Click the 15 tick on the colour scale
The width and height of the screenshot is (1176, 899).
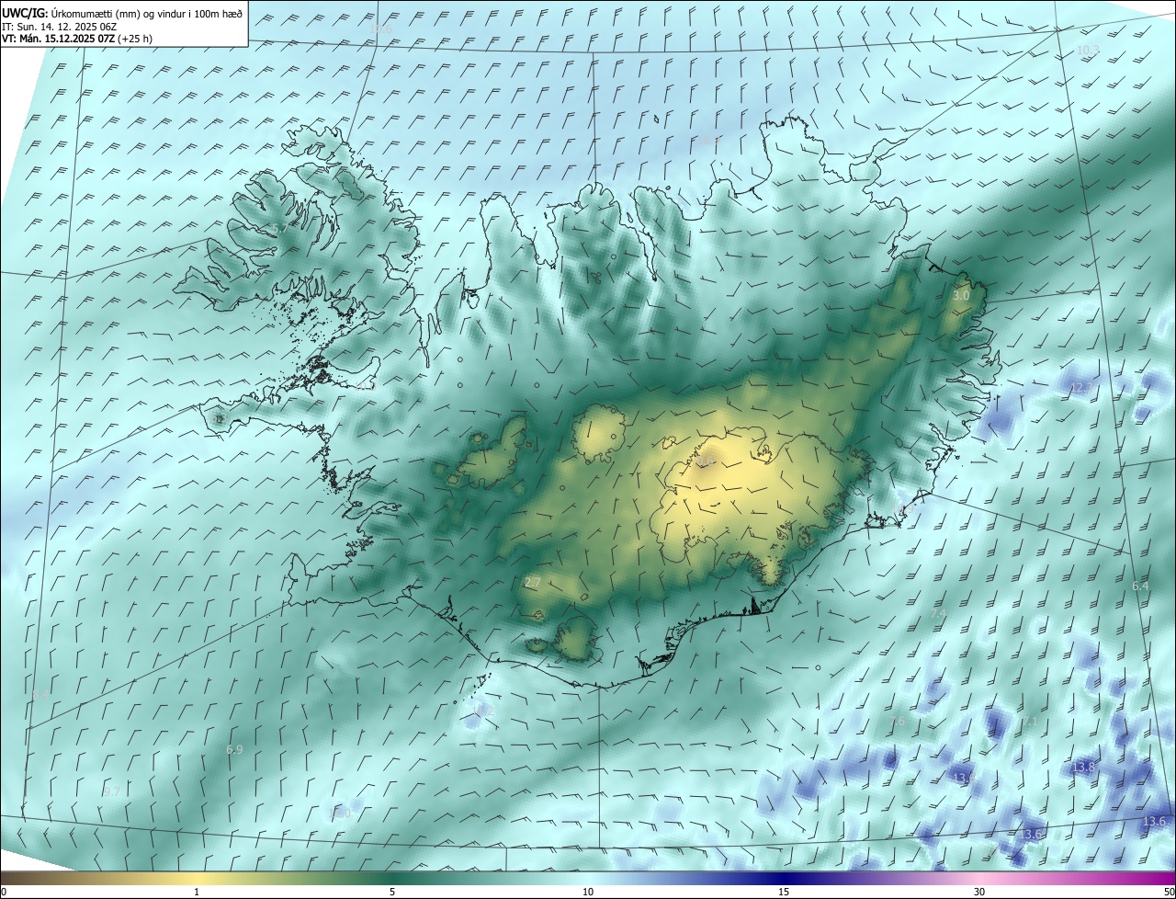click(x=784, y=892)
